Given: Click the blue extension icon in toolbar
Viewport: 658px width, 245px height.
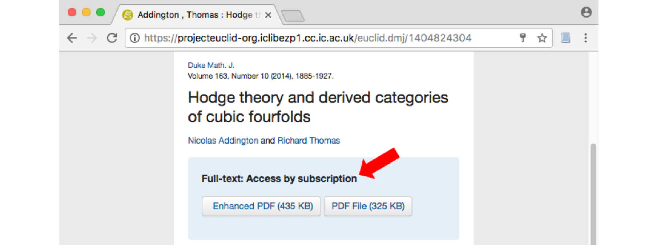Looking at the screenshot, I should coord(565,38).
